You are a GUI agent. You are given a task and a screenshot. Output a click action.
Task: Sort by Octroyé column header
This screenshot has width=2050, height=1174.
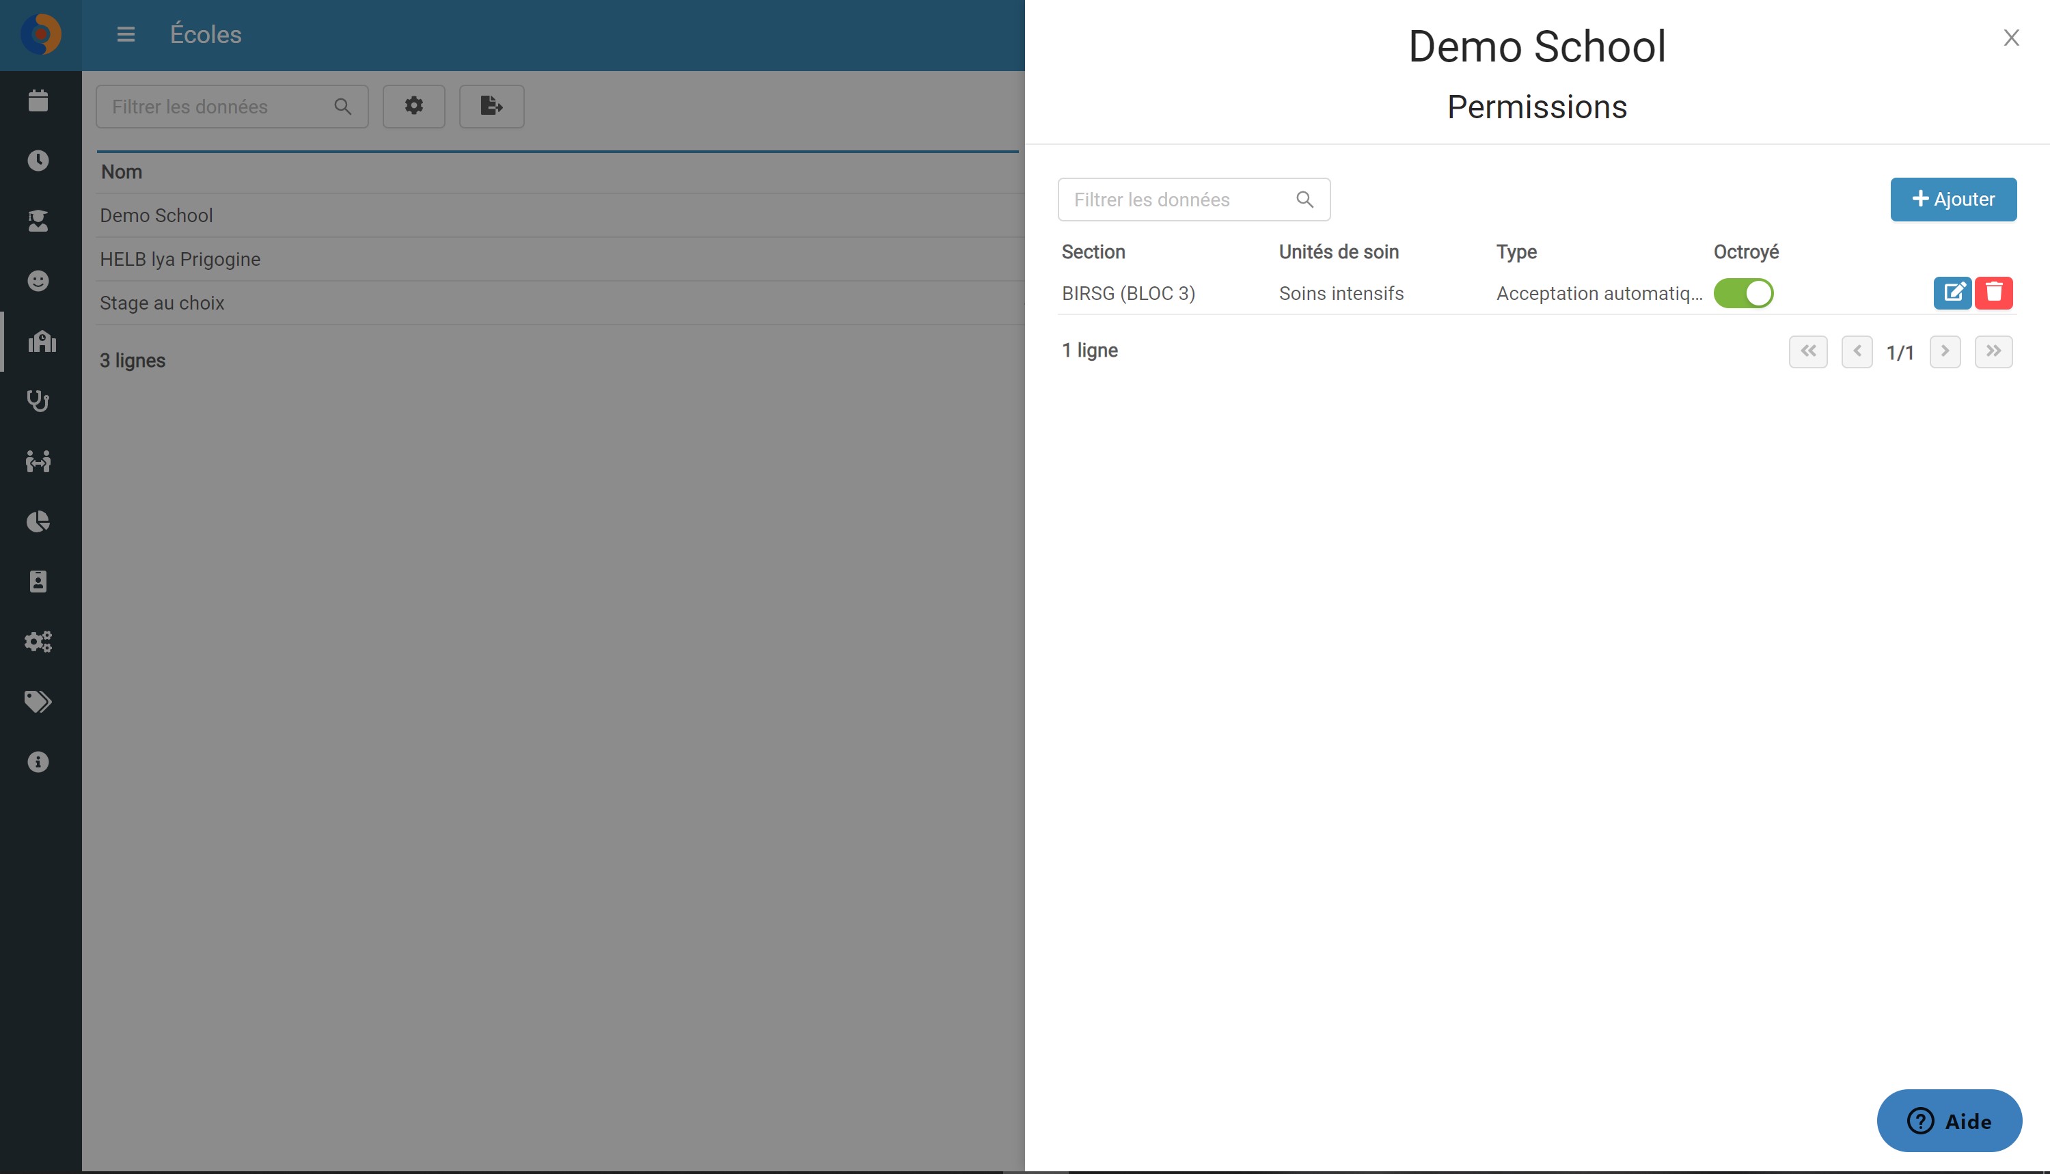[x=1746, y=251]
